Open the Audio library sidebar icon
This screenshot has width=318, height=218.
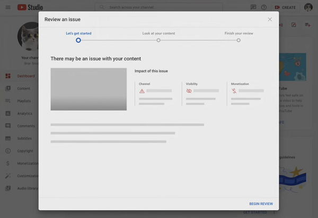[8, 188]
